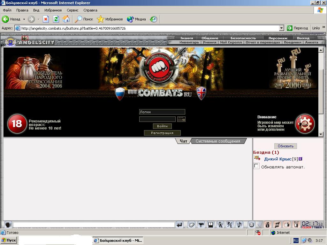The image size is (327, 245).
Task: Open the Вид menu
Action: coord(36,10)
